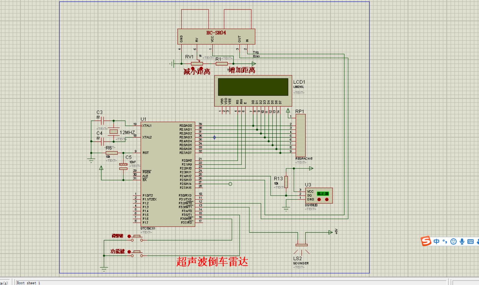
Task: Select the STC89C51 microcontroller U1 body
Action: [x=168, y=174]
